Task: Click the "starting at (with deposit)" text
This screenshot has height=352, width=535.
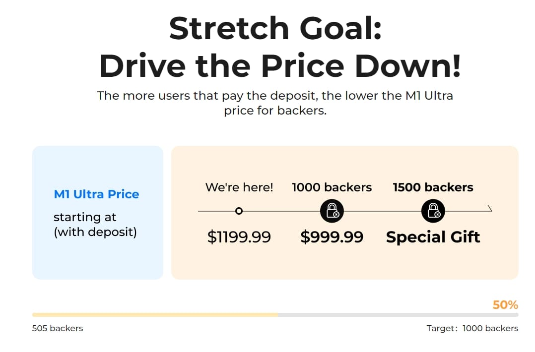Action: pyautogui.click(x=95, y=224)
